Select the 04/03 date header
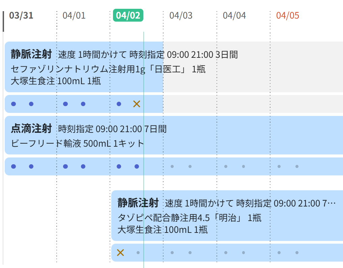Image resolution: width=343 pixels, height=268 pixels. tap(181, 15)
